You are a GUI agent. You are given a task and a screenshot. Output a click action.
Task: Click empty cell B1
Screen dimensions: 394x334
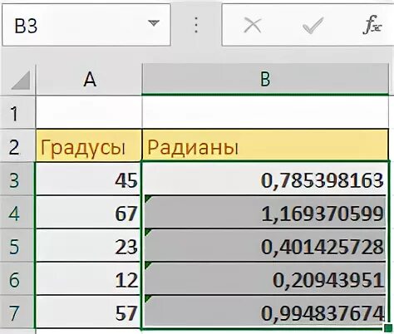click(265, 112)
